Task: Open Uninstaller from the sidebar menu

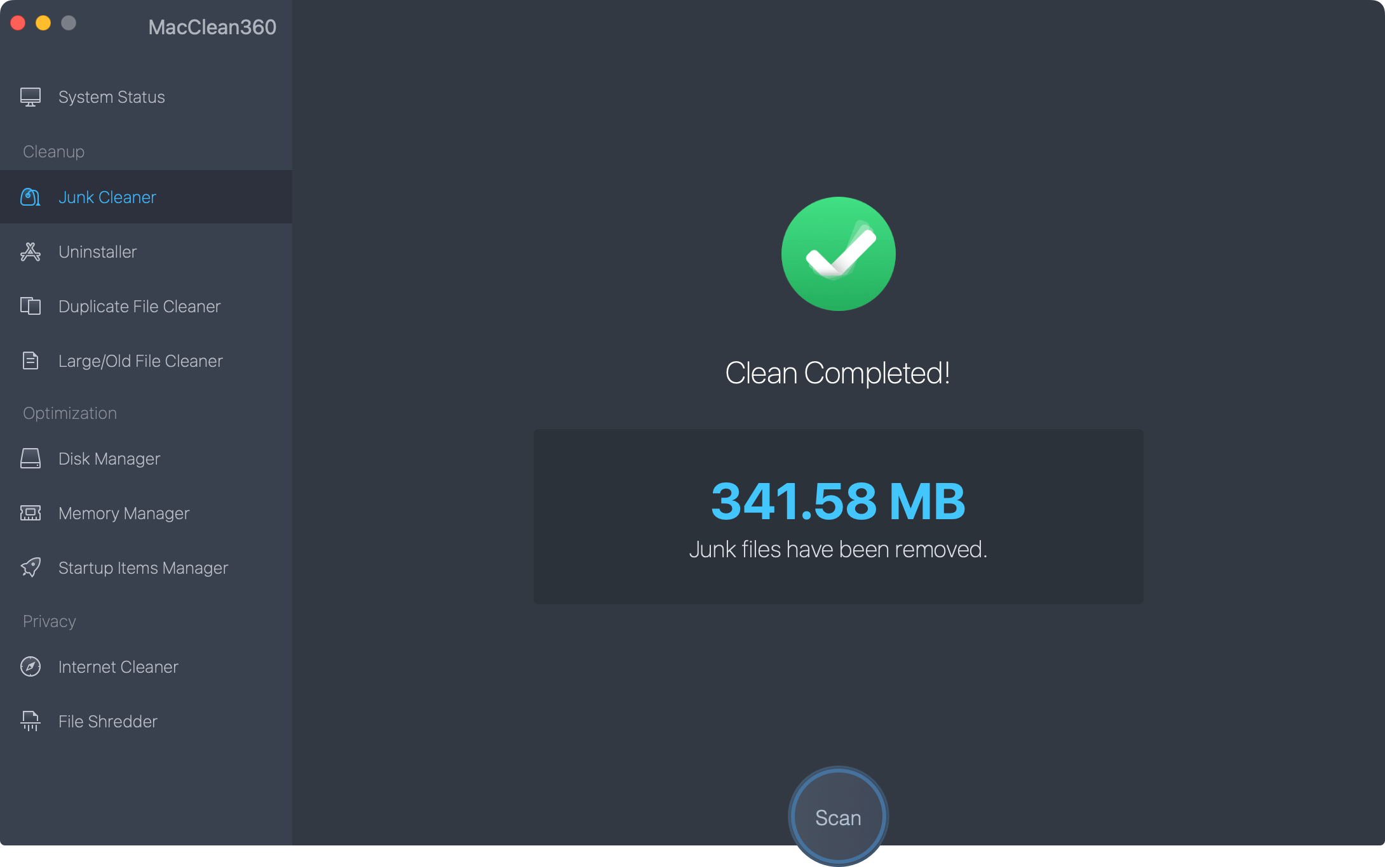Action: [x=97, y=251]
